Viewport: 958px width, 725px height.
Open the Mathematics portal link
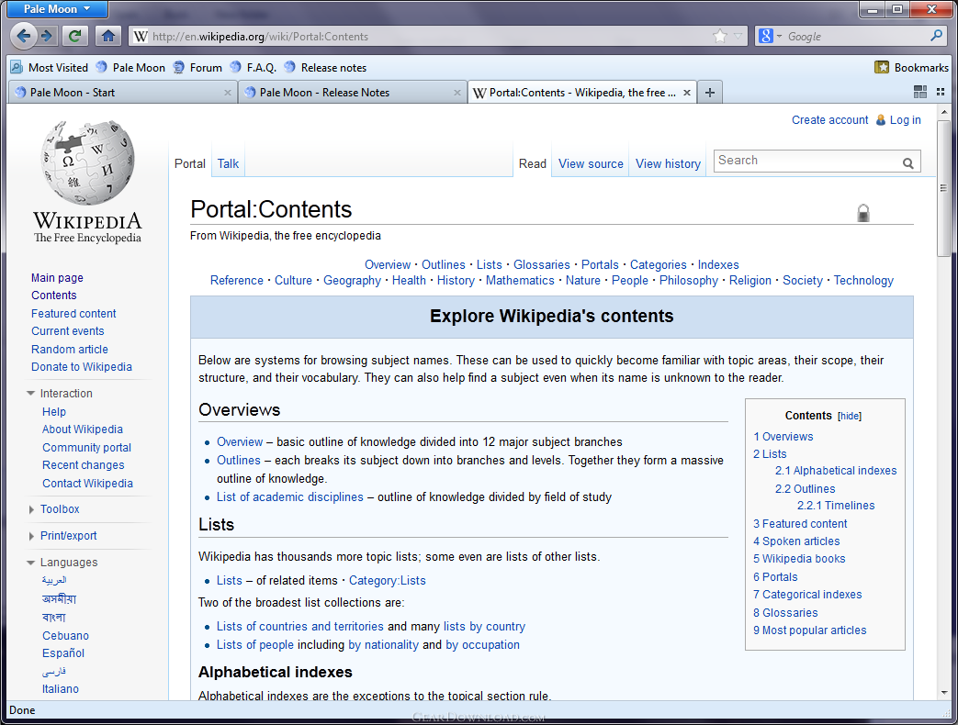[x=520, y=281]
